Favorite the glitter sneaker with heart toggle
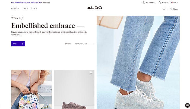 (x=91, y=73)
